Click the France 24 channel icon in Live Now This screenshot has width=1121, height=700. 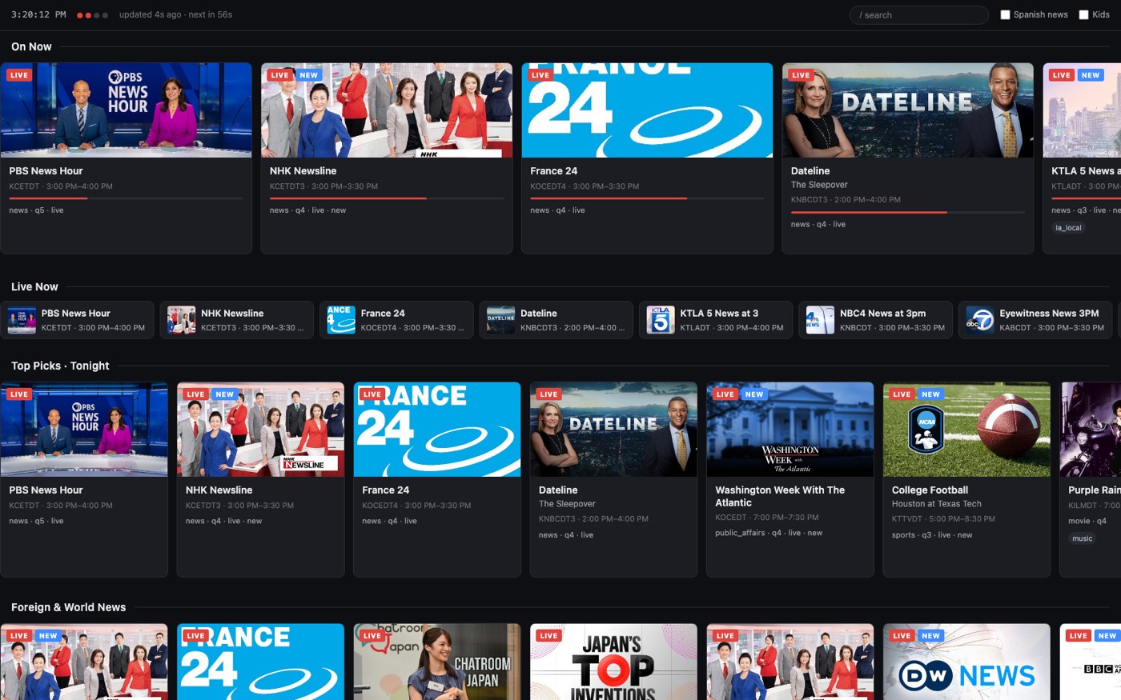coord(341,320)
